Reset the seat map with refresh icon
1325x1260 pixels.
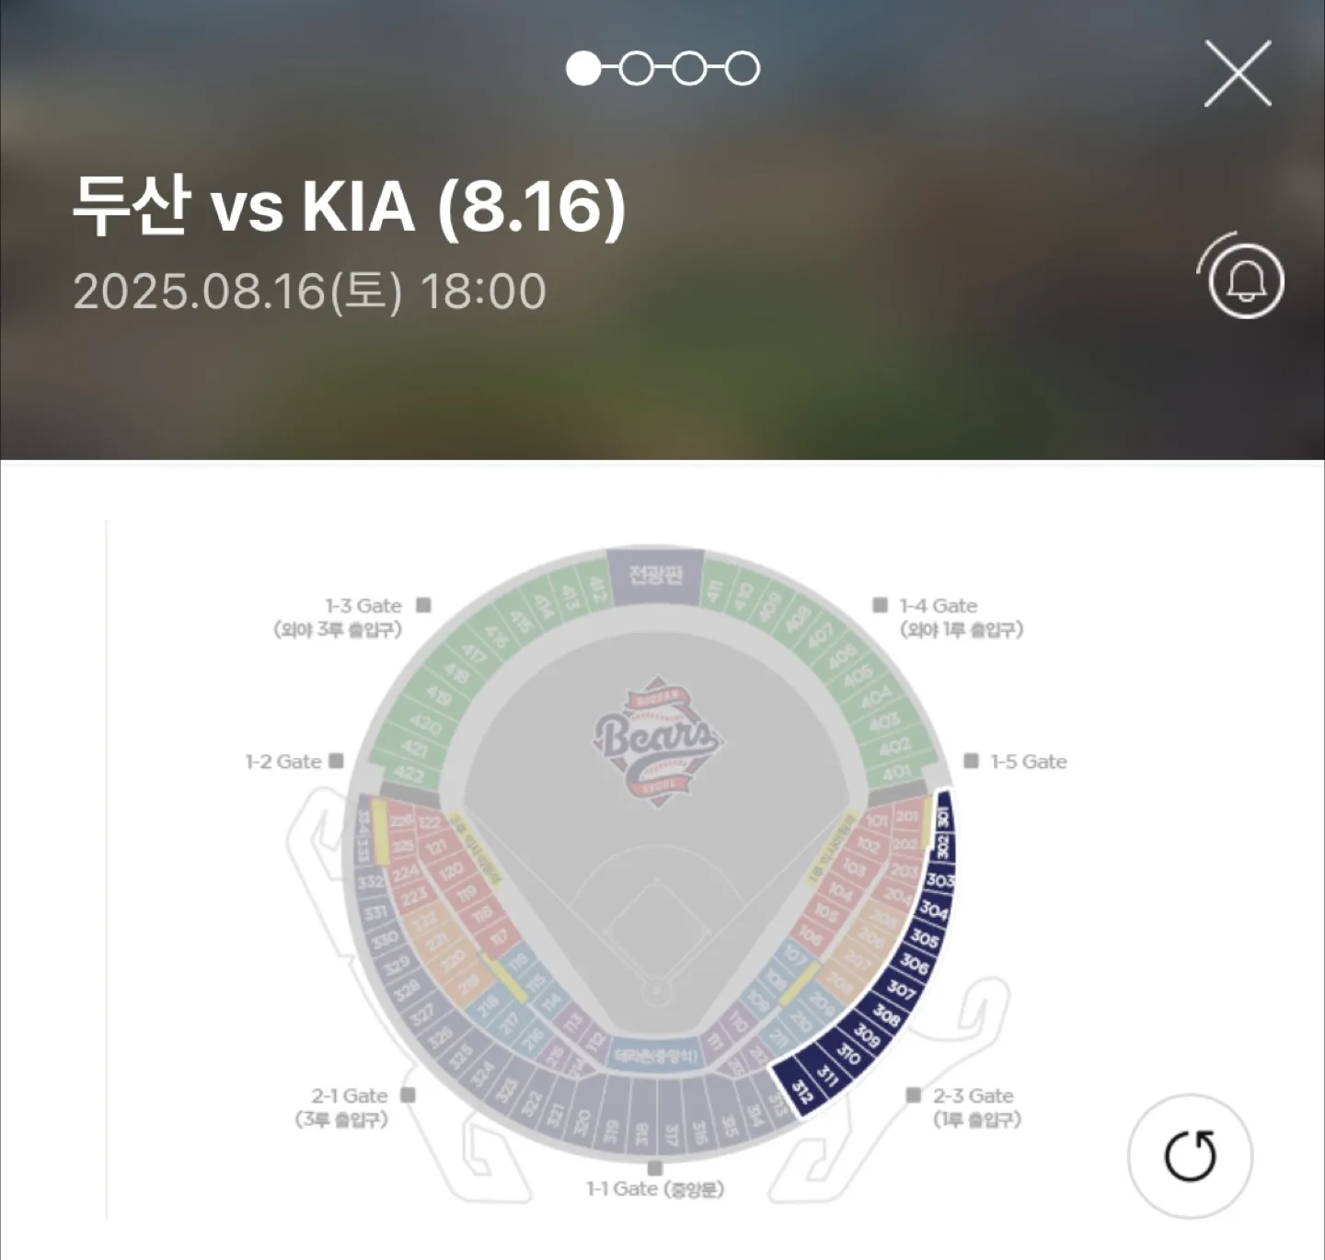pyautogui.click(x=1190, y=1155)
